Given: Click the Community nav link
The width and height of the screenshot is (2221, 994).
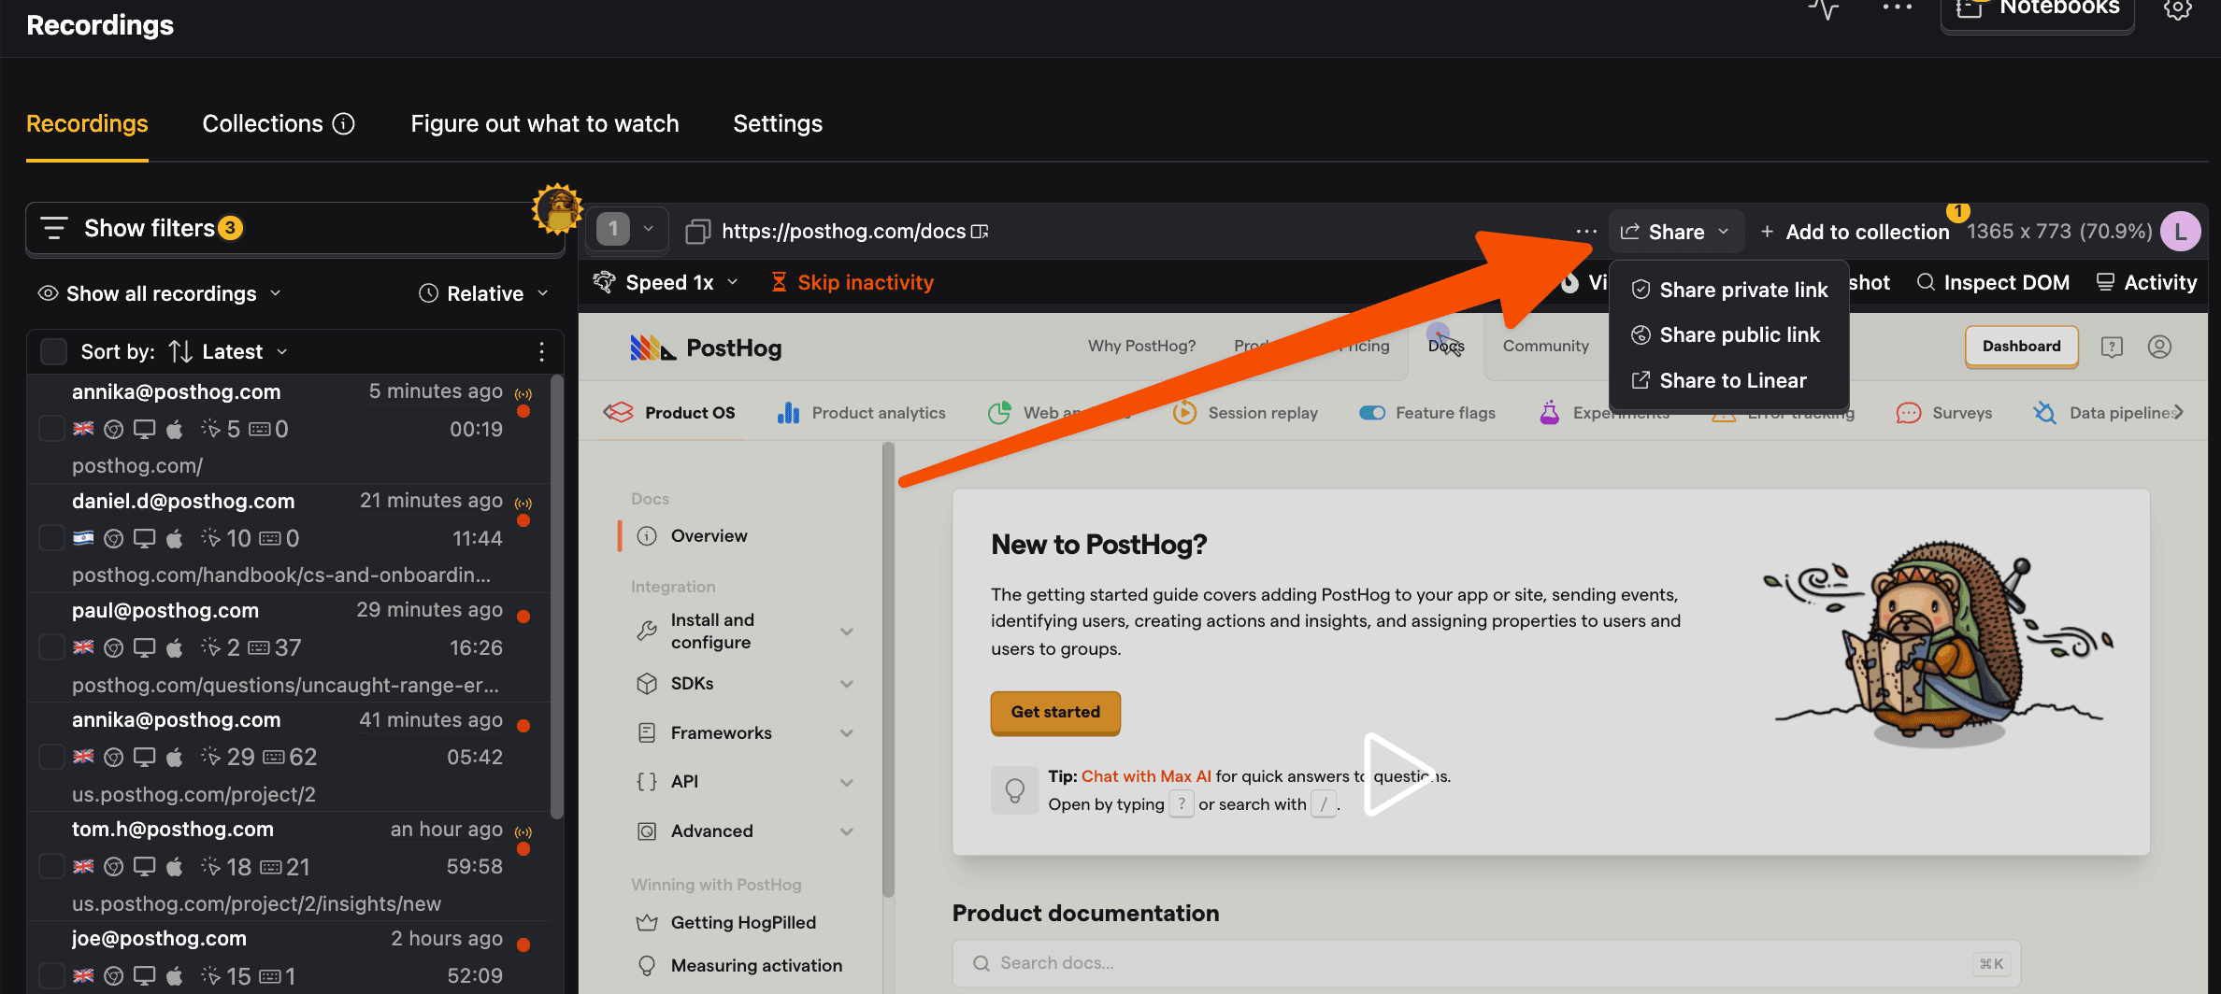Looking at the screenshot, I should point(1545,346).
